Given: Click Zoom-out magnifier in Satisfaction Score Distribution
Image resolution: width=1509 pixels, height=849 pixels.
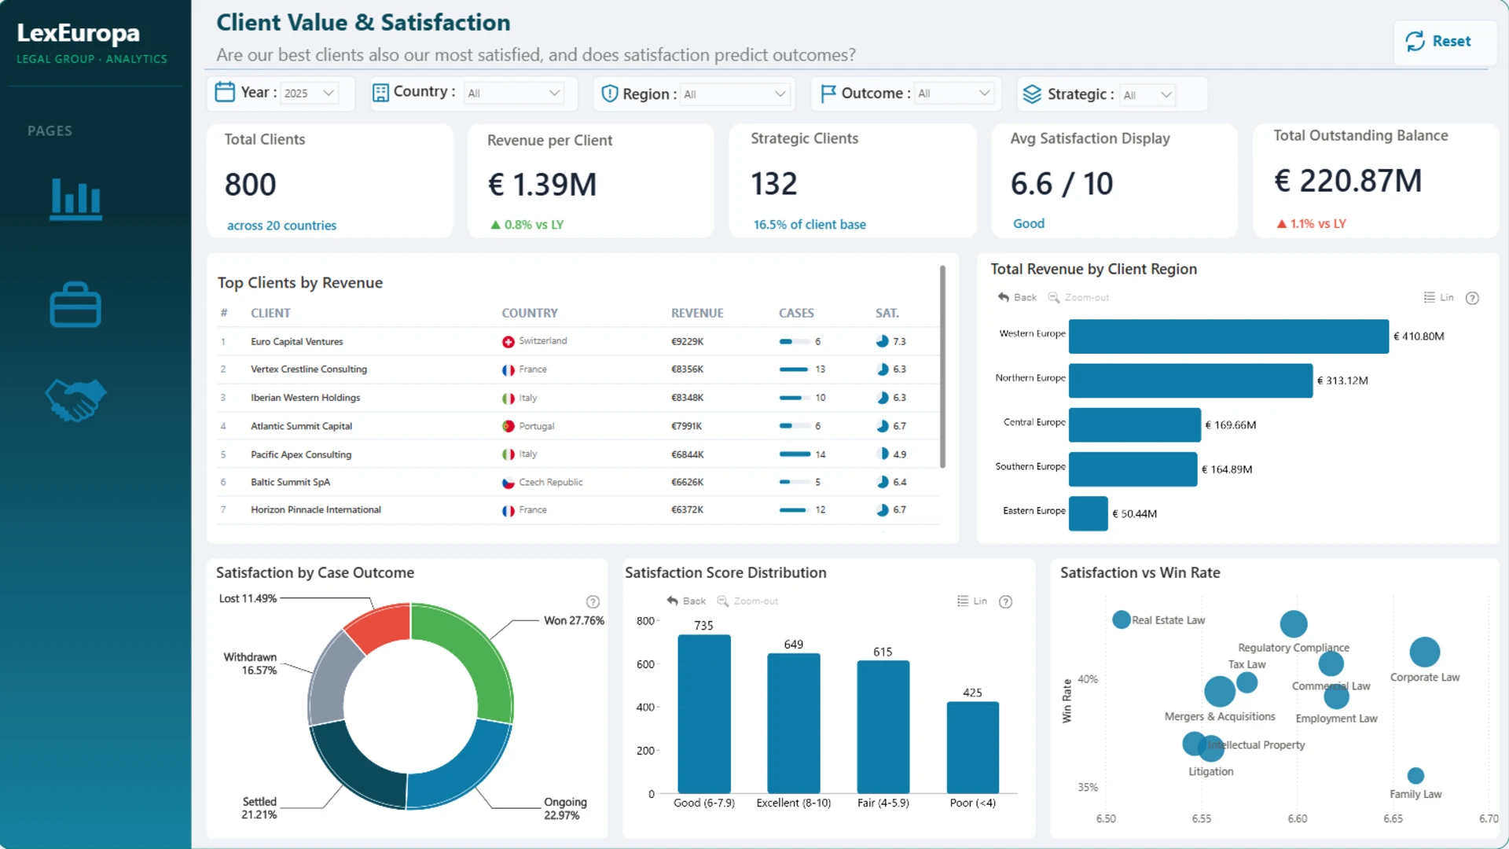Looking at the screenshot, I should [723, 601].
